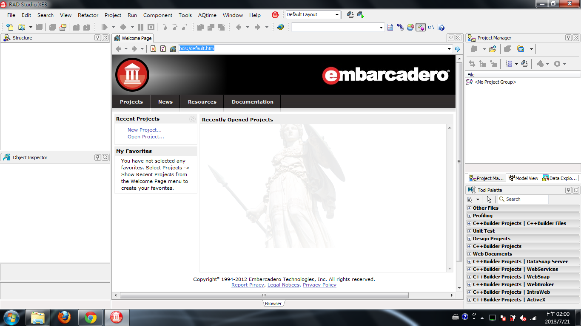Viewport: 581px width, 326px height.
Task: Click the blue Go arrow beside URL
Action: pyautogui.click(x=458, y=49)
